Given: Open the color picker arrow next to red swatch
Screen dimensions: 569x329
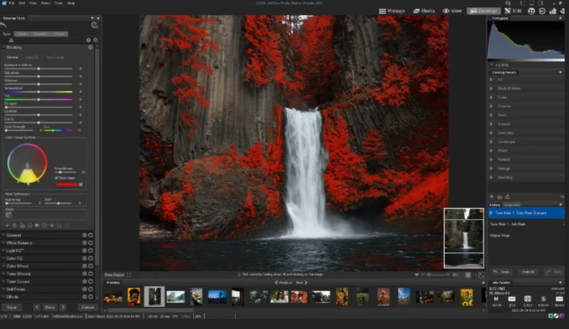Looking at the screenshot, I should [x=80, y=185].
